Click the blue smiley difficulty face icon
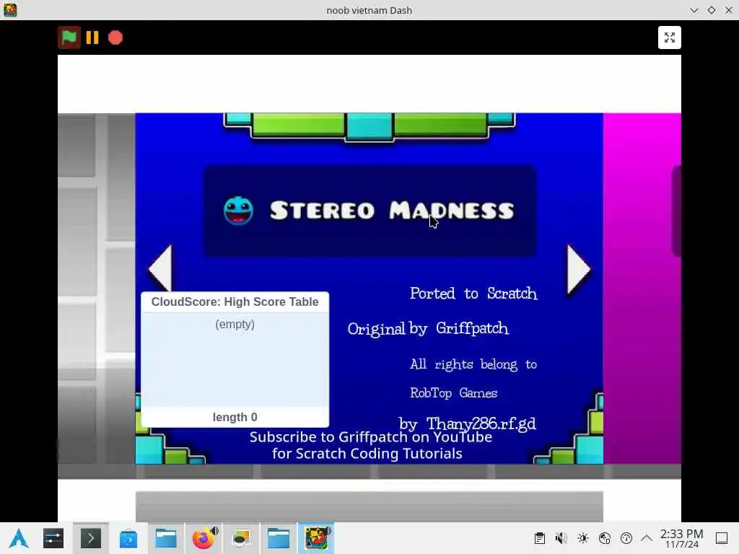The image size is (739, 554). 238,211
